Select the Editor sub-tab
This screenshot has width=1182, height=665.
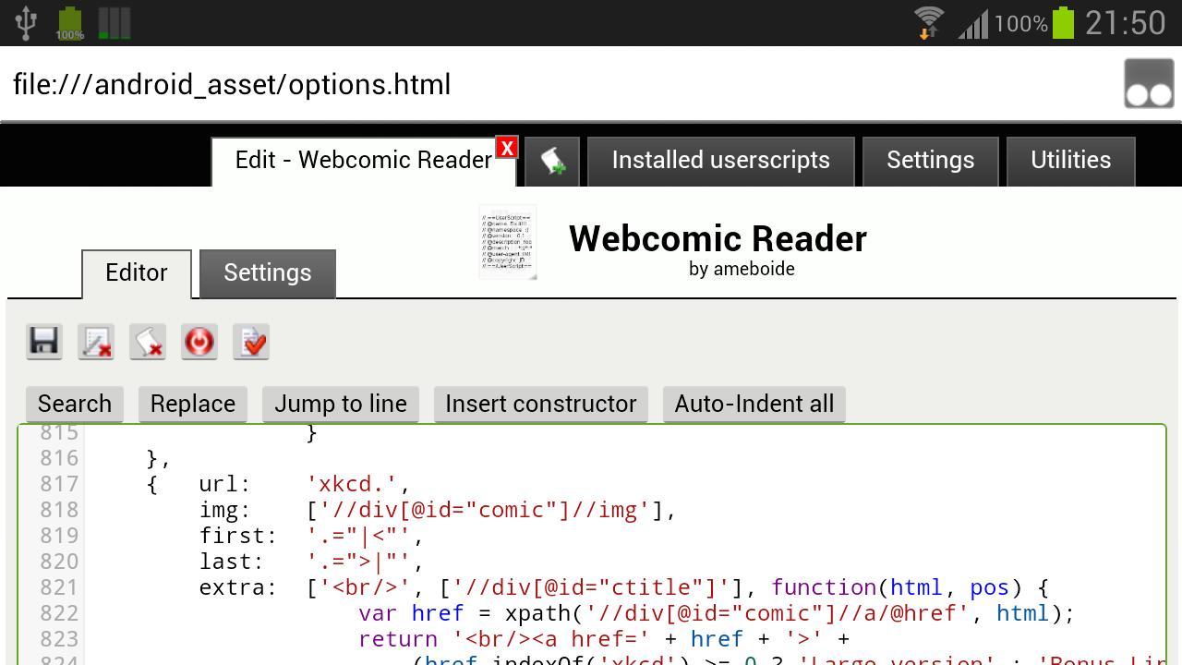click(x=137, y=273)
